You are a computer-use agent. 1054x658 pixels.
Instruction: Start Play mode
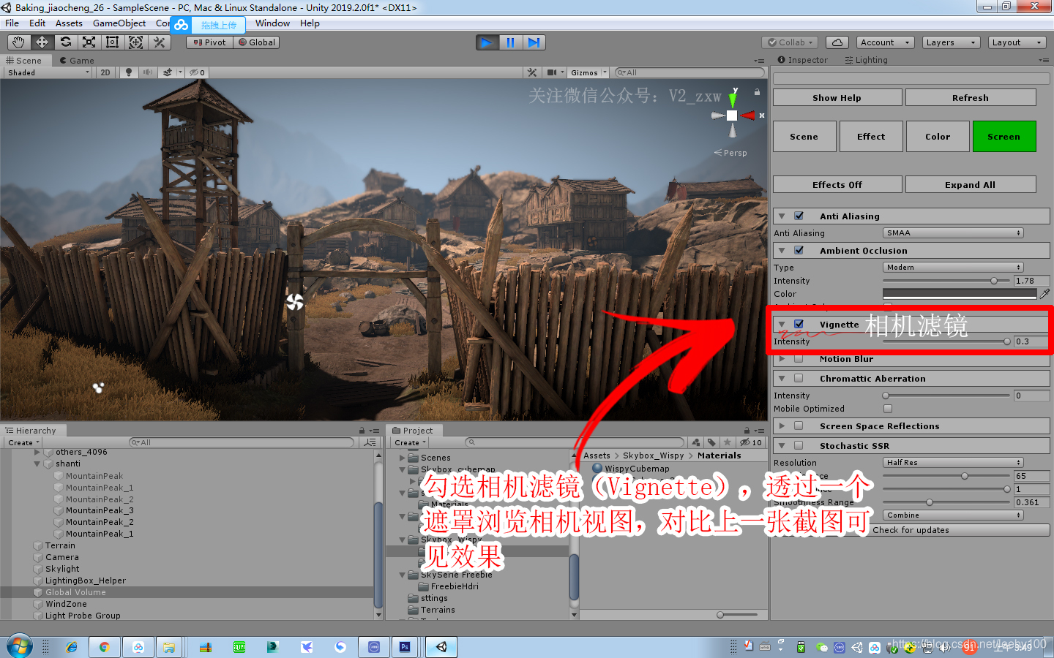click(x=487, y=42)
